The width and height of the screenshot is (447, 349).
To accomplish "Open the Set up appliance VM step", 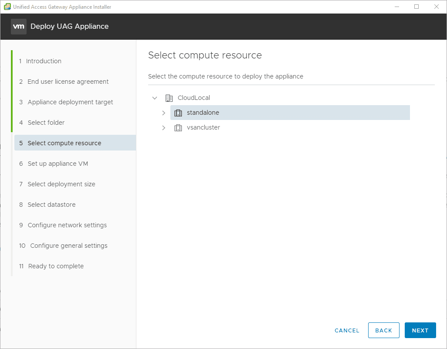I will click(58, 164).
